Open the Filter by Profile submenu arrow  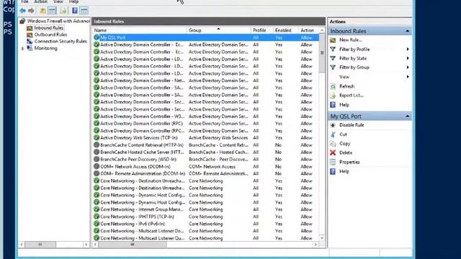pos(408,50)
